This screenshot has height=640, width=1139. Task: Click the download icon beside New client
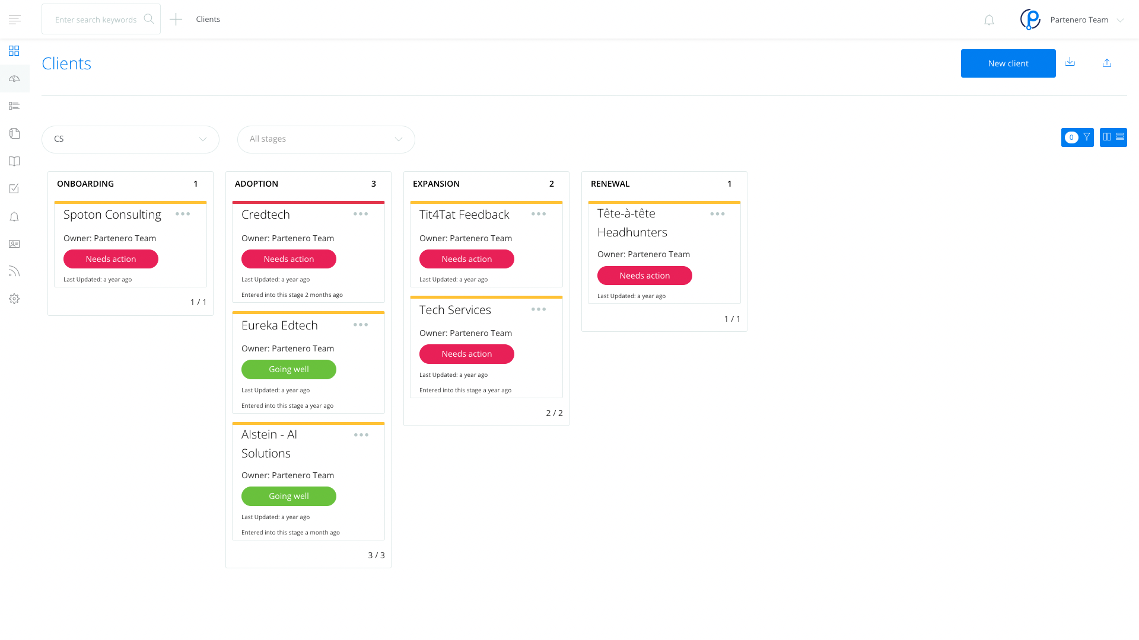(1070, 62)
